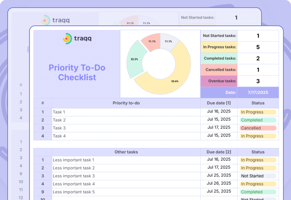291x200 pixels.
Task: Open the Task 3 Cancelled status dropdown
Action: coord(258,128)
